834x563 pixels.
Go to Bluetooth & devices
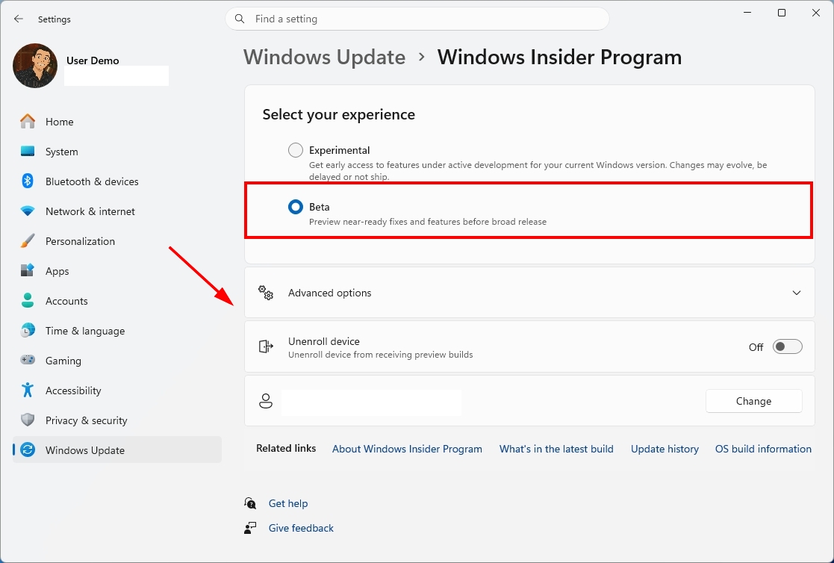tap(117, 181)
